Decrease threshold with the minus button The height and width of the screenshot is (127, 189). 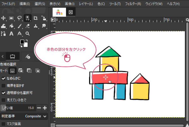coord(39,108)
